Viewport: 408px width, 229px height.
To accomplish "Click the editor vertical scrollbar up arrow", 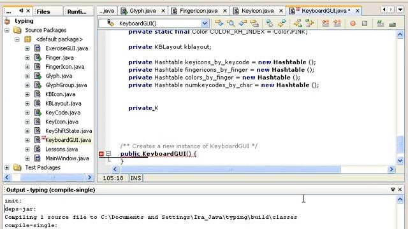I will tap(400, 34).
